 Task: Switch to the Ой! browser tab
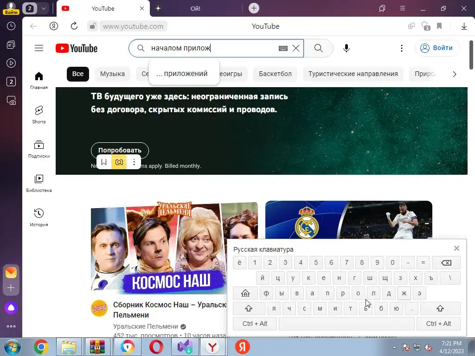pos(195,8)
